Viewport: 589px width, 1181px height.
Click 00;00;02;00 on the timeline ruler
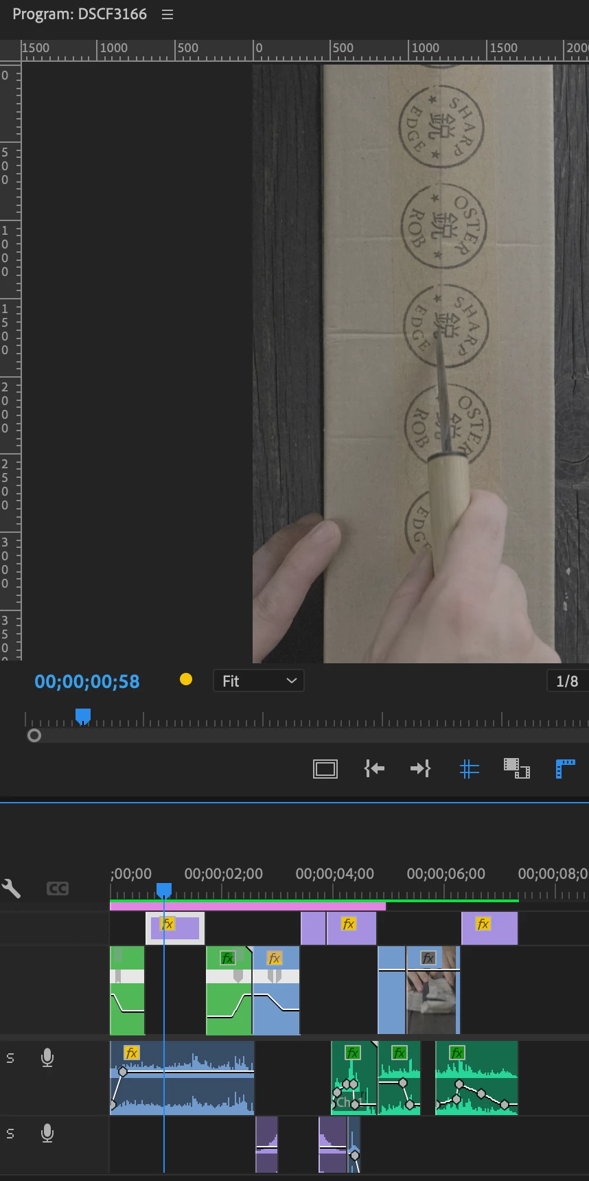(x=224, y=874)
